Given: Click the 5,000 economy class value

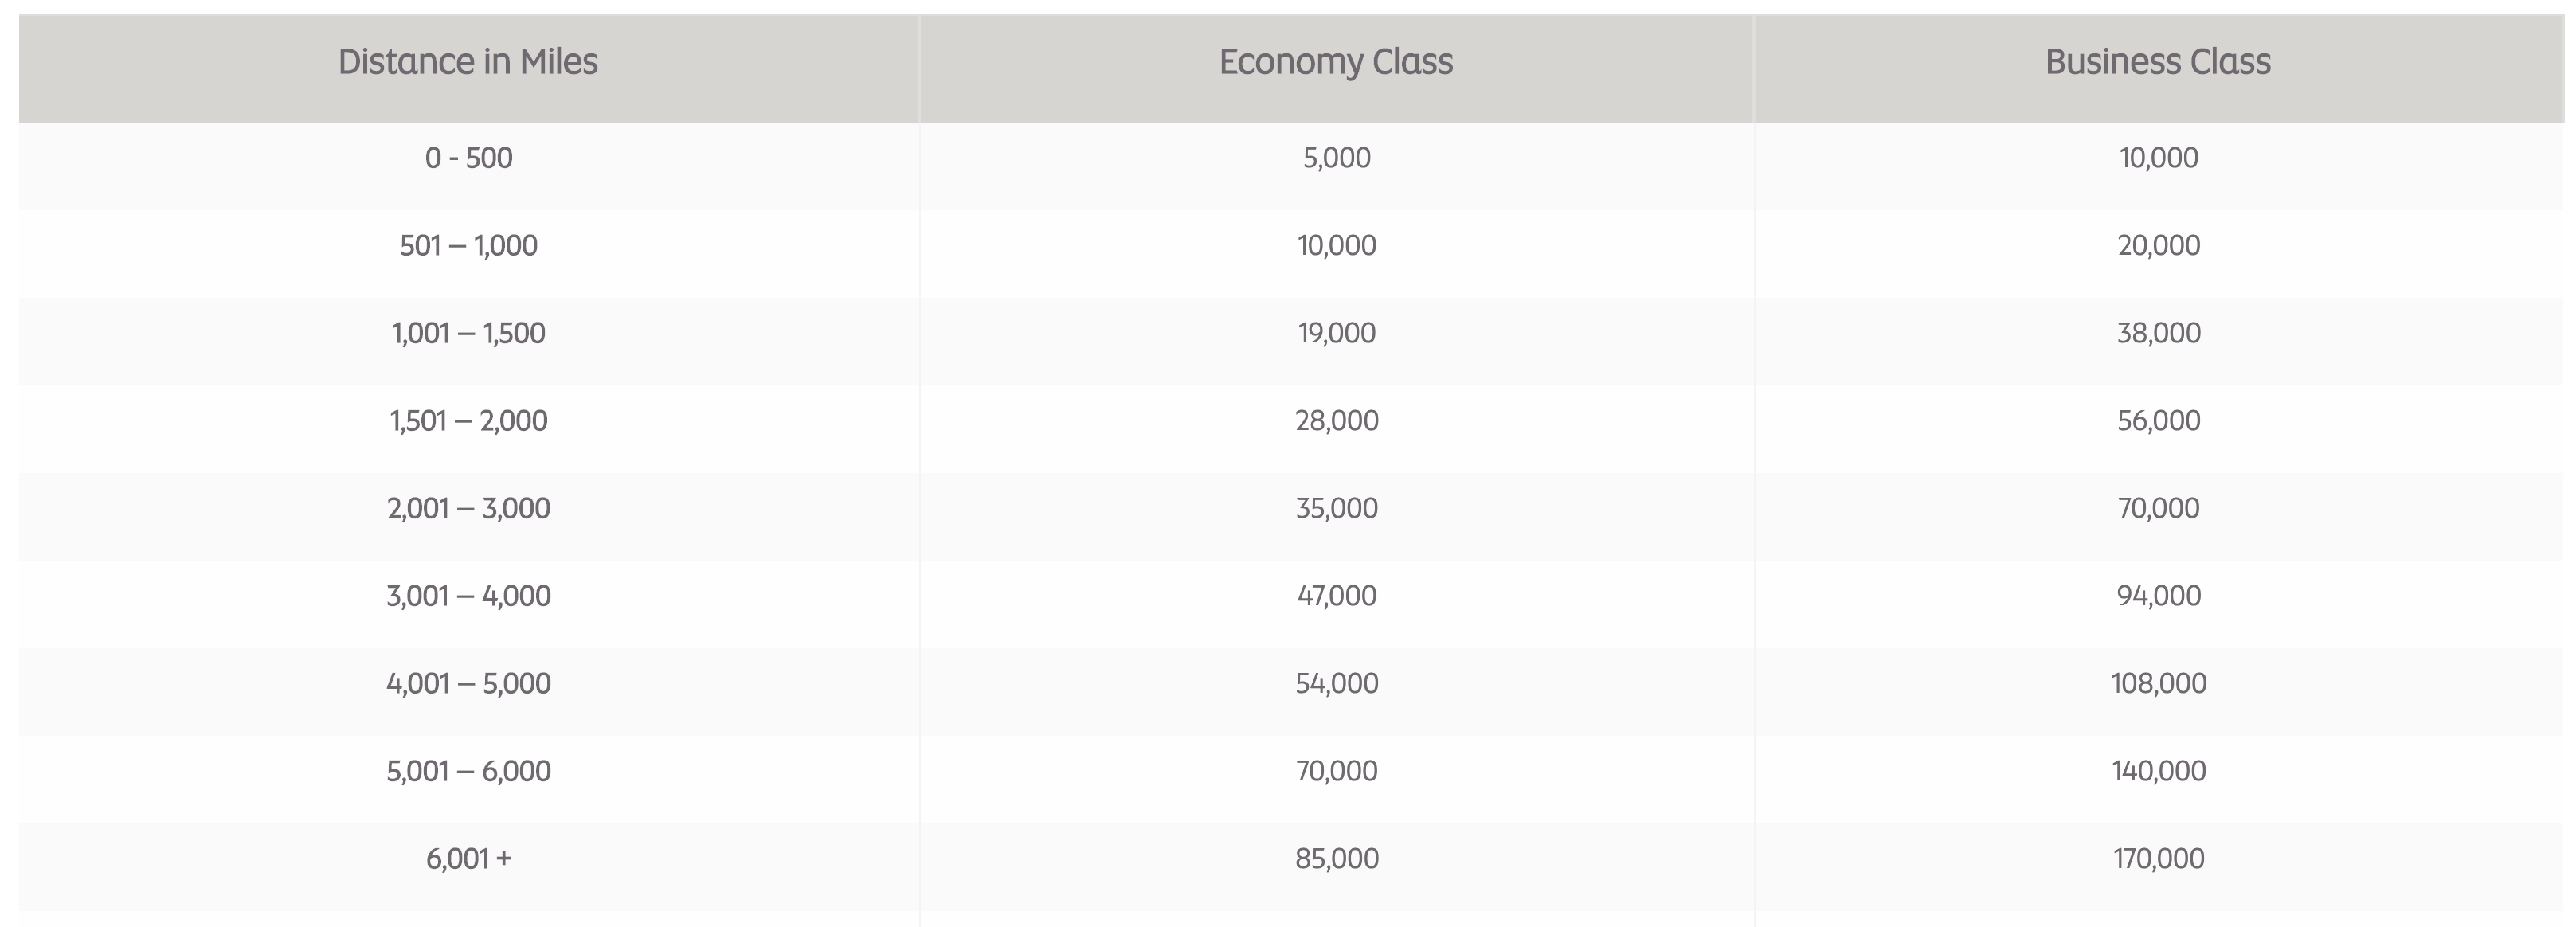Looking at the screenshot, I should [1336, 158].
